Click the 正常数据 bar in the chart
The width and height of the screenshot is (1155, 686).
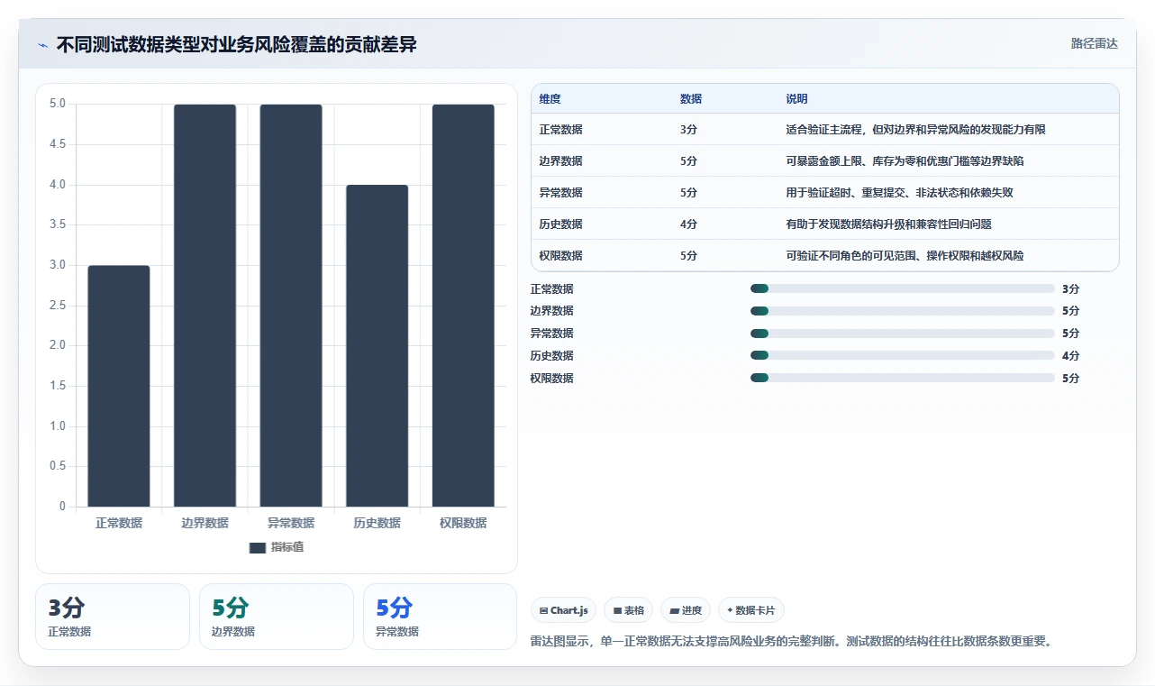(x=119, y=386)
